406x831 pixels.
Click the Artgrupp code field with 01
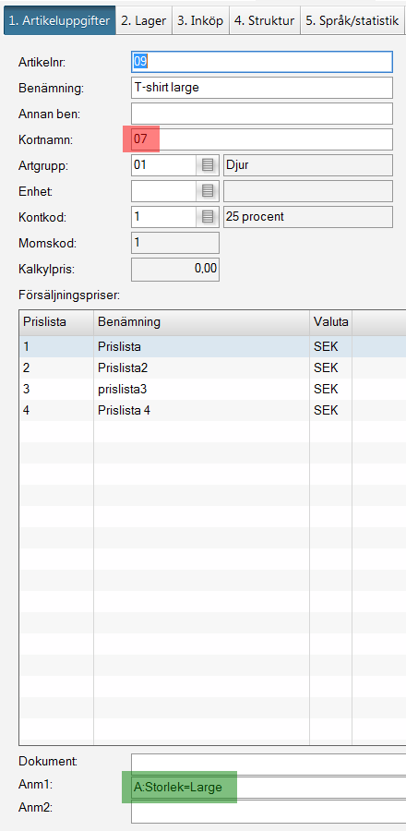coord(164,165)
